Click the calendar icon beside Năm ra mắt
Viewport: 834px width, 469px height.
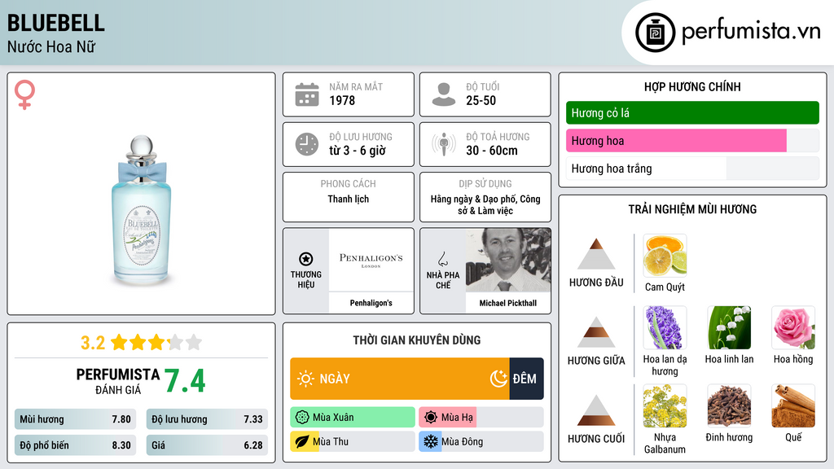point(307,94)
